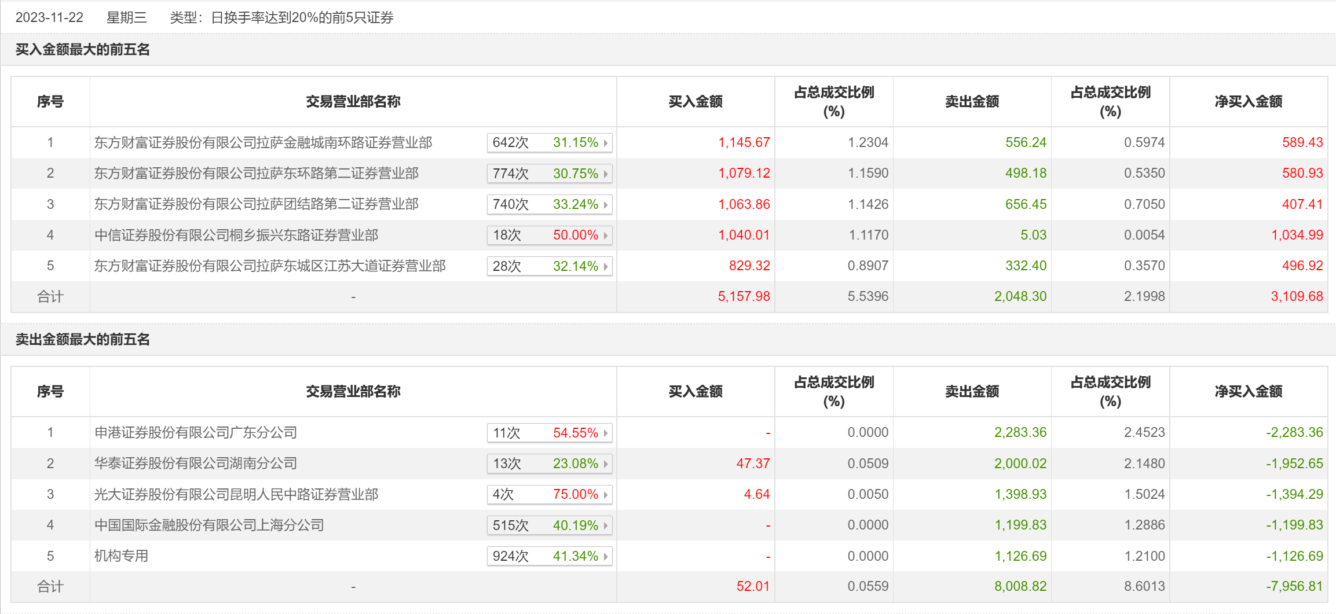Click 华泰证券股份有限公司湖南分公司
Screen dimensions: 1336x614
pyautogui.click(x=195, y=463)
